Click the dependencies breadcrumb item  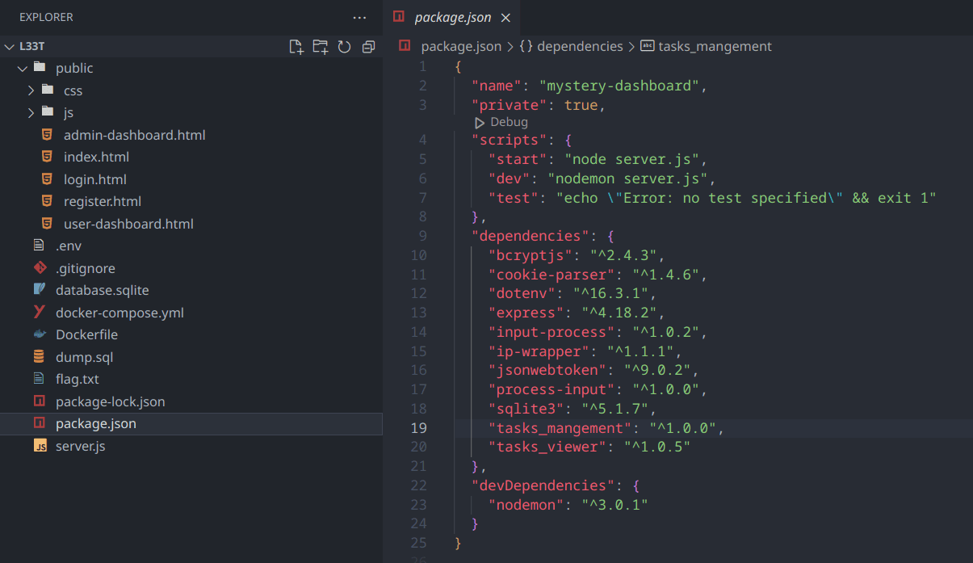(579, 47)
